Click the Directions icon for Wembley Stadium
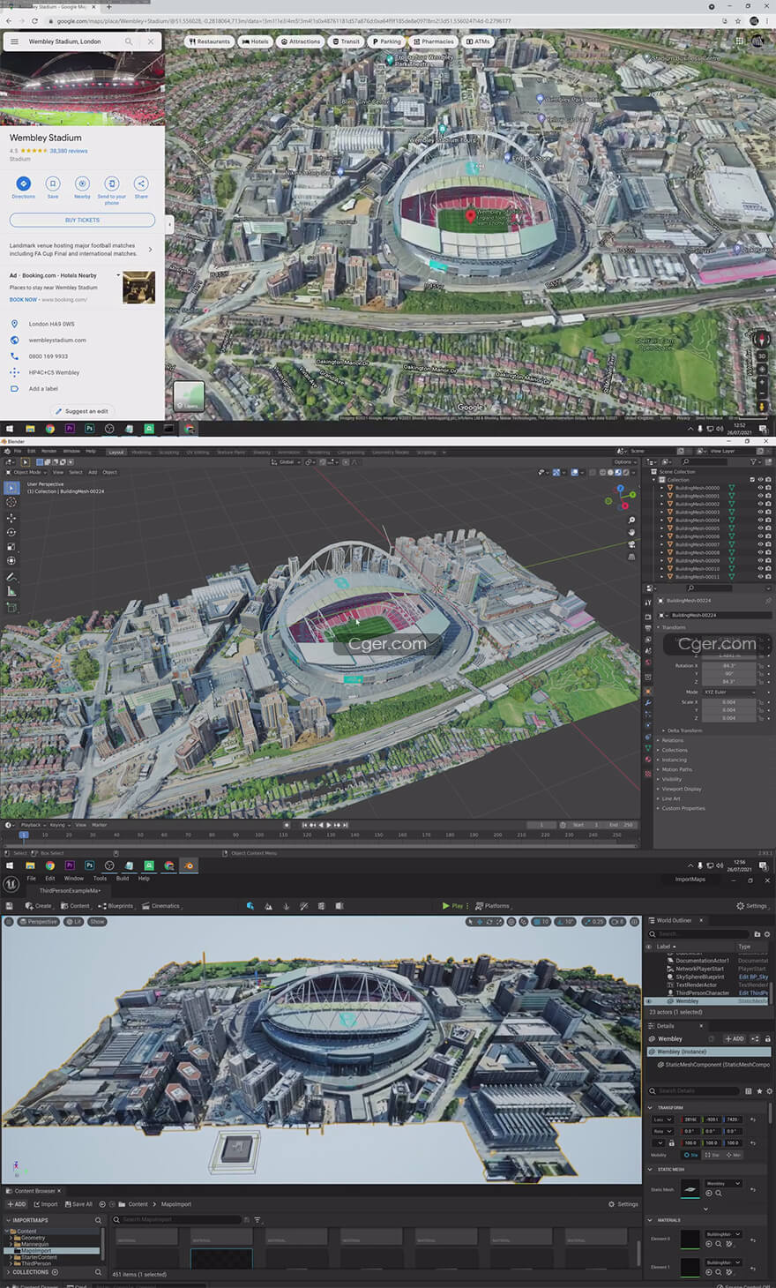Viewport: 776px width, 1288px height. [x=23, y=183]
